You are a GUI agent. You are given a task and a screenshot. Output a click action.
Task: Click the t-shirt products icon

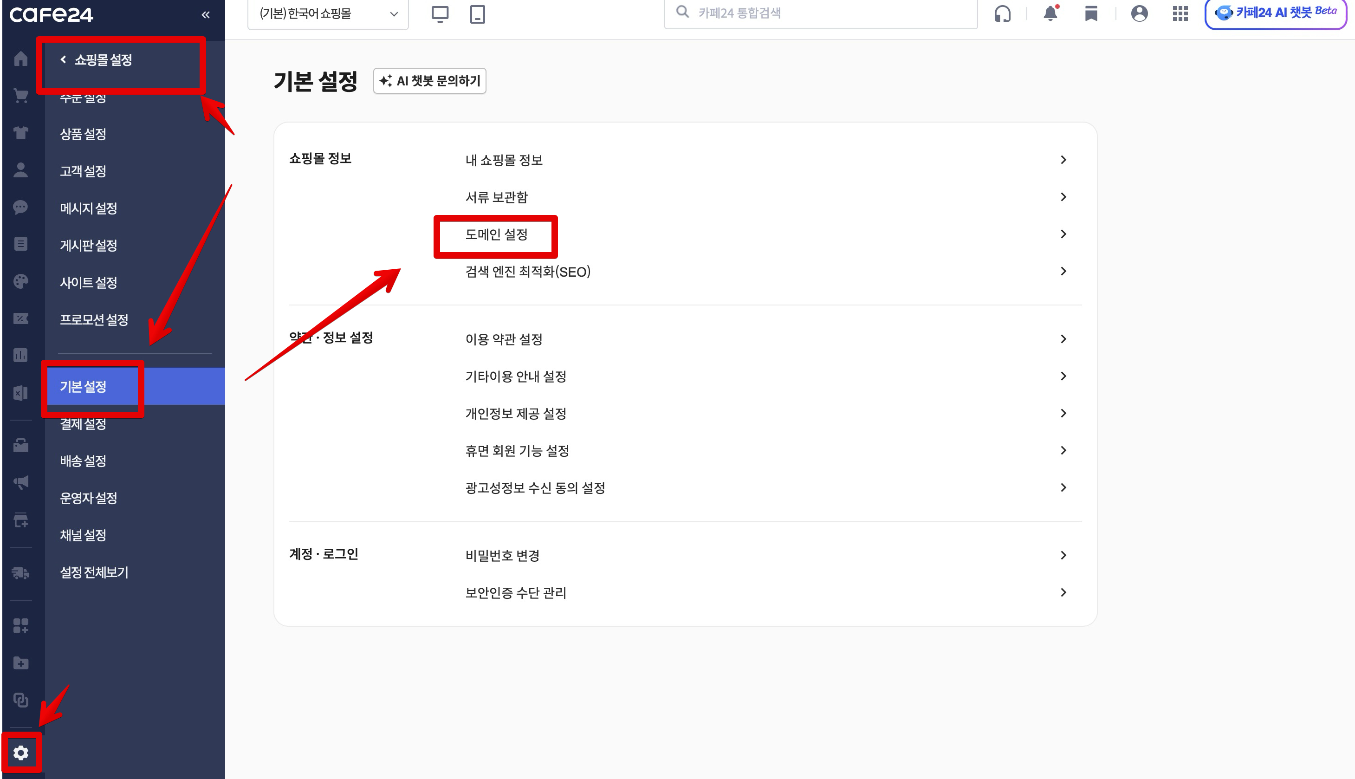tap(20, 133)
